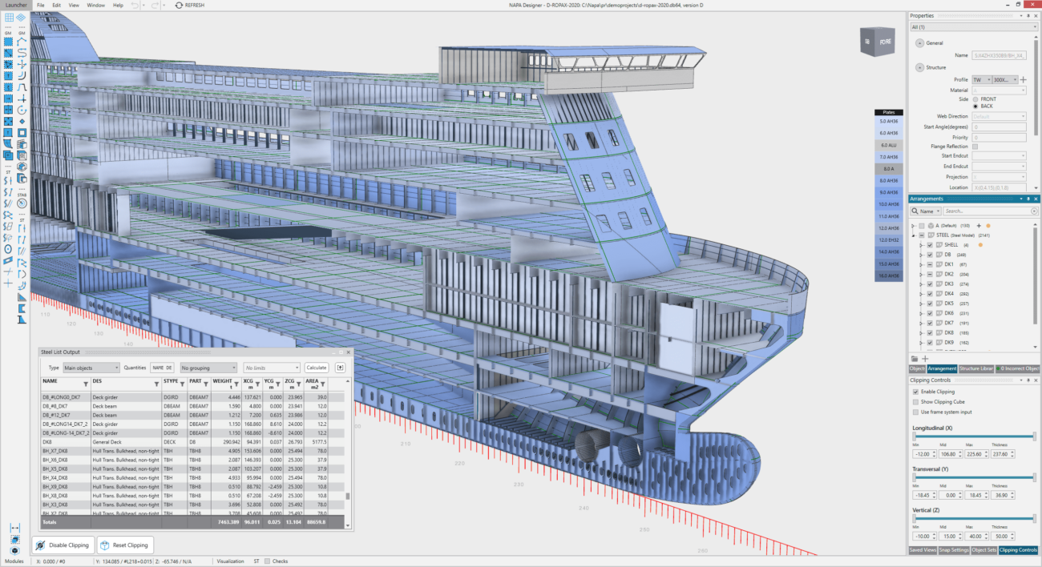1042x567 pixels.
Task: Click the Calculate button
Action: (x=317, y=368)
